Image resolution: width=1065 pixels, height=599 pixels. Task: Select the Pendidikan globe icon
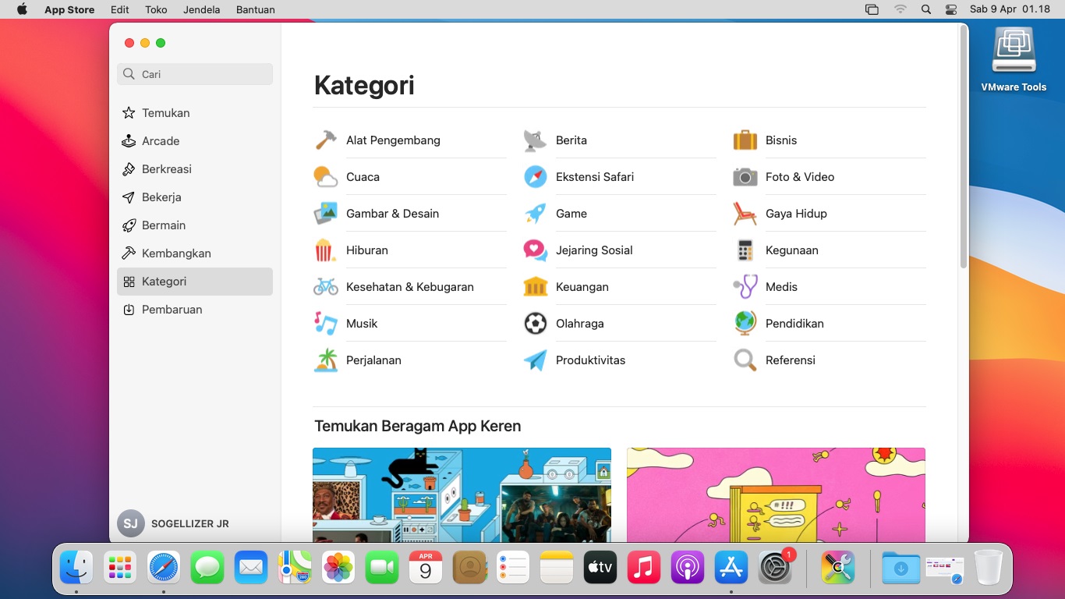click(x=745, y=324)
